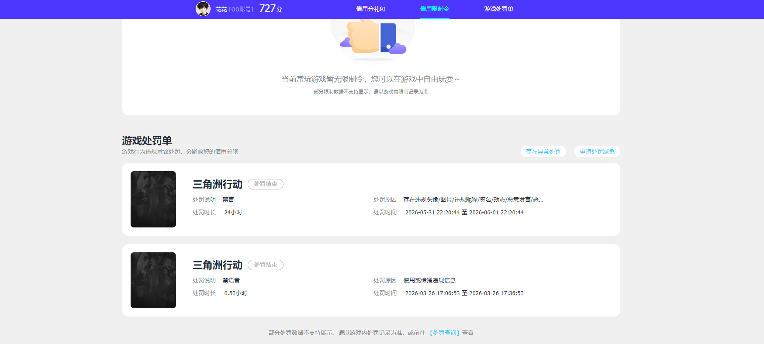Click the 727分 credit score
Image resolution: width=764 pixels, height=344 pixels.
[x=271, y=9]
